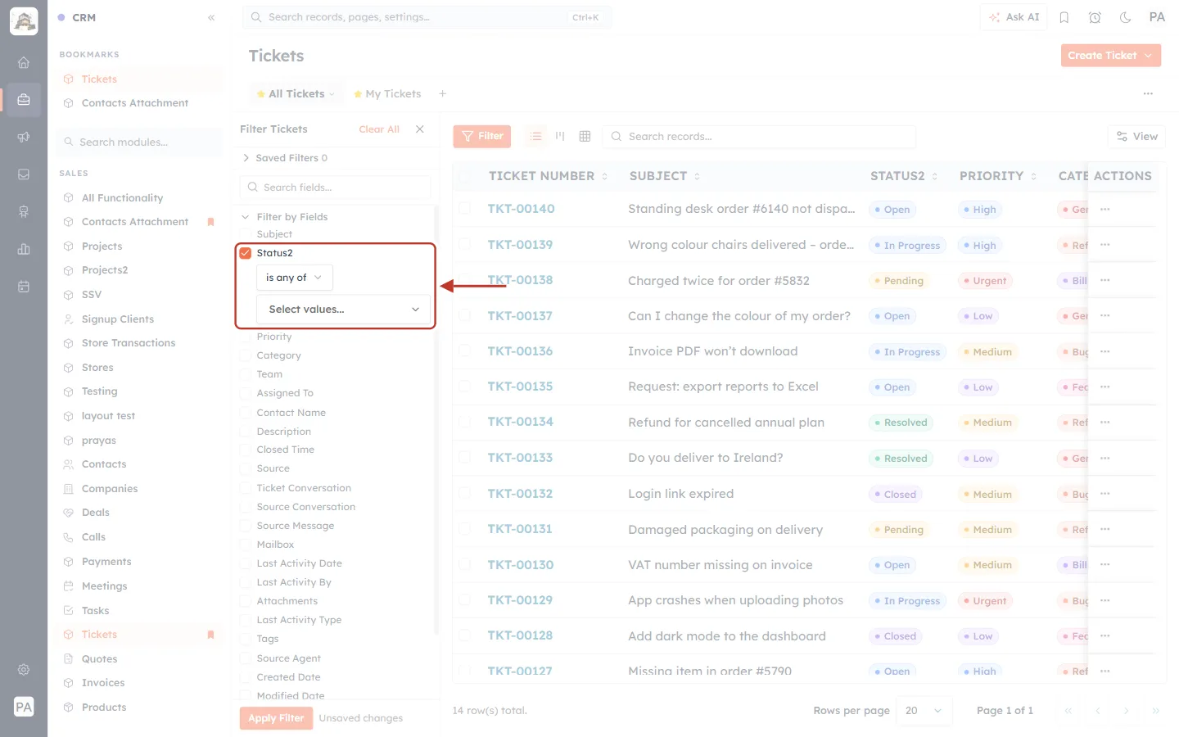The width and height of the screenshot is (1179, 737).
Task: Open Deals in the sidebar
Action: coord(96,513)
